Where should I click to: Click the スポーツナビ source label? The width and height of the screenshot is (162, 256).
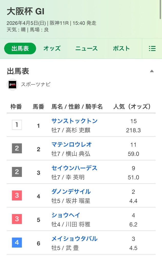coord(36,84)
